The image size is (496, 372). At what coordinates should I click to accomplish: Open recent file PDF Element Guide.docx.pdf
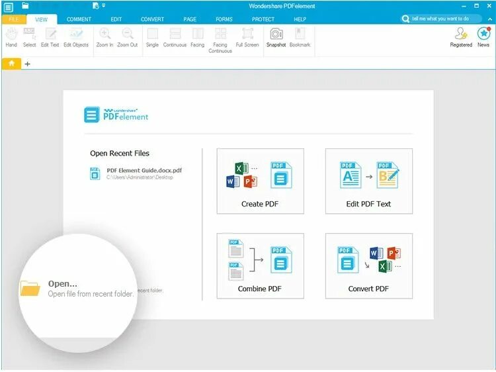[x=136, y=173]
